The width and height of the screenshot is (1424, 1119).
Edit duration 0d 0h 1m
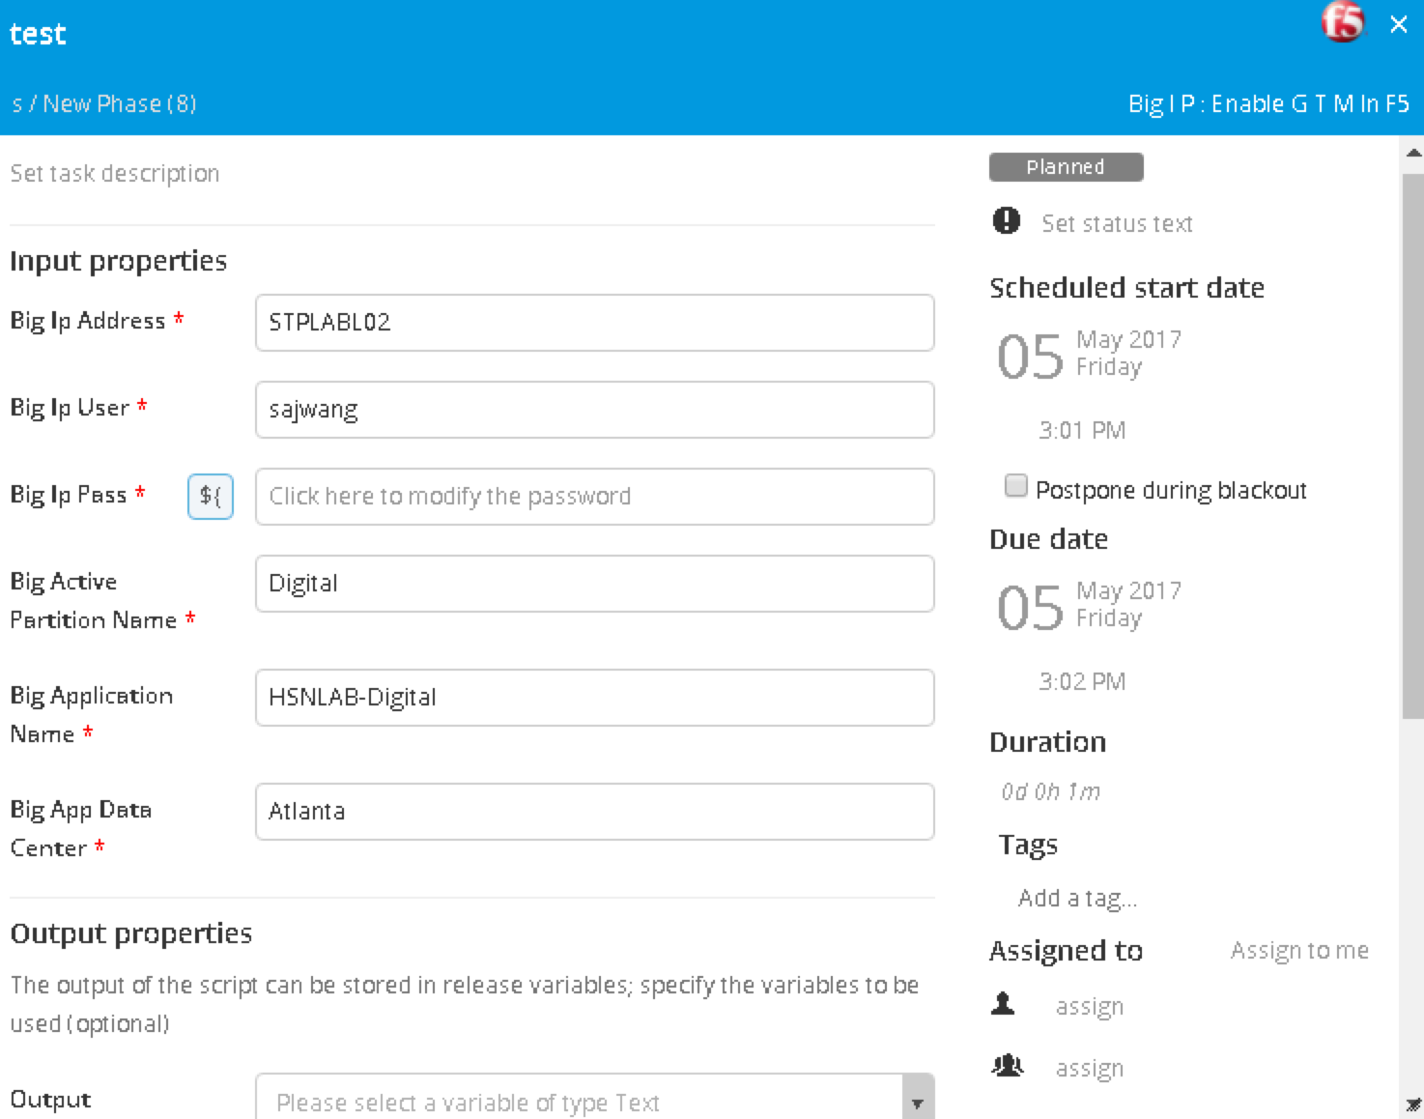click(1050, 792)
